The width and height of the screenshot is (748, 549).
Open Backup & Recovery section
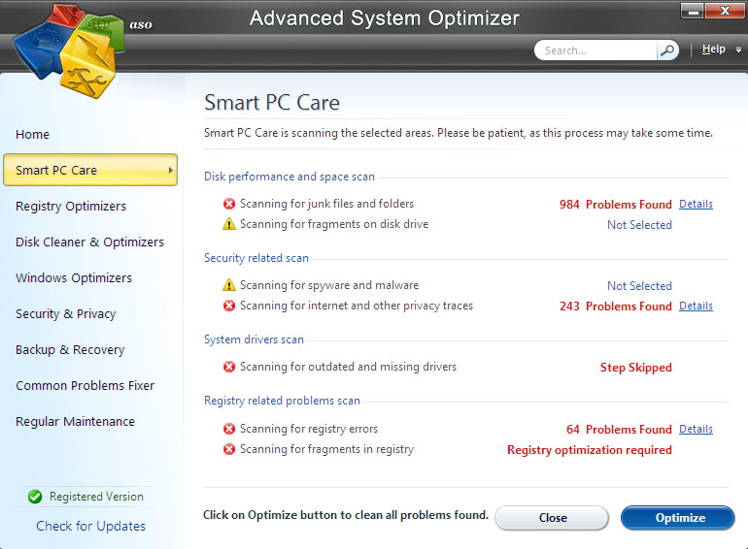(70, 349)
